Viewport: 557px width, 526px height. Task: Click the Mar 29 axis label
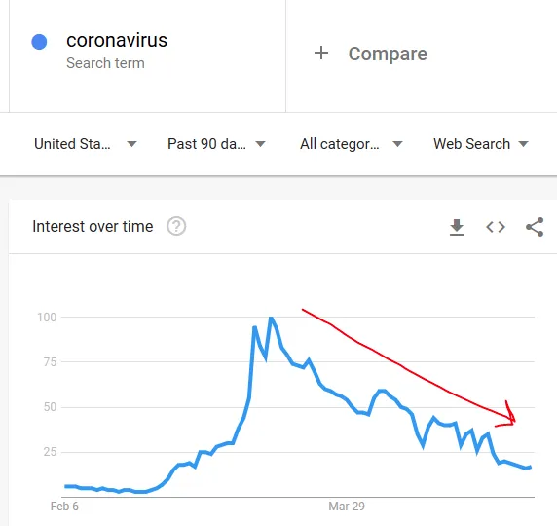pos(347,507)
